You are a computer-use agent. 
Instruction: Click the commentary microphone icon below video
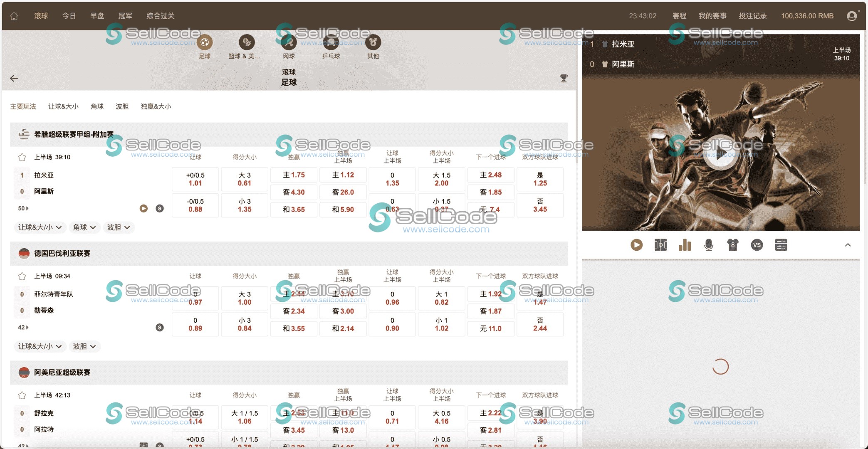click(708, 245)
